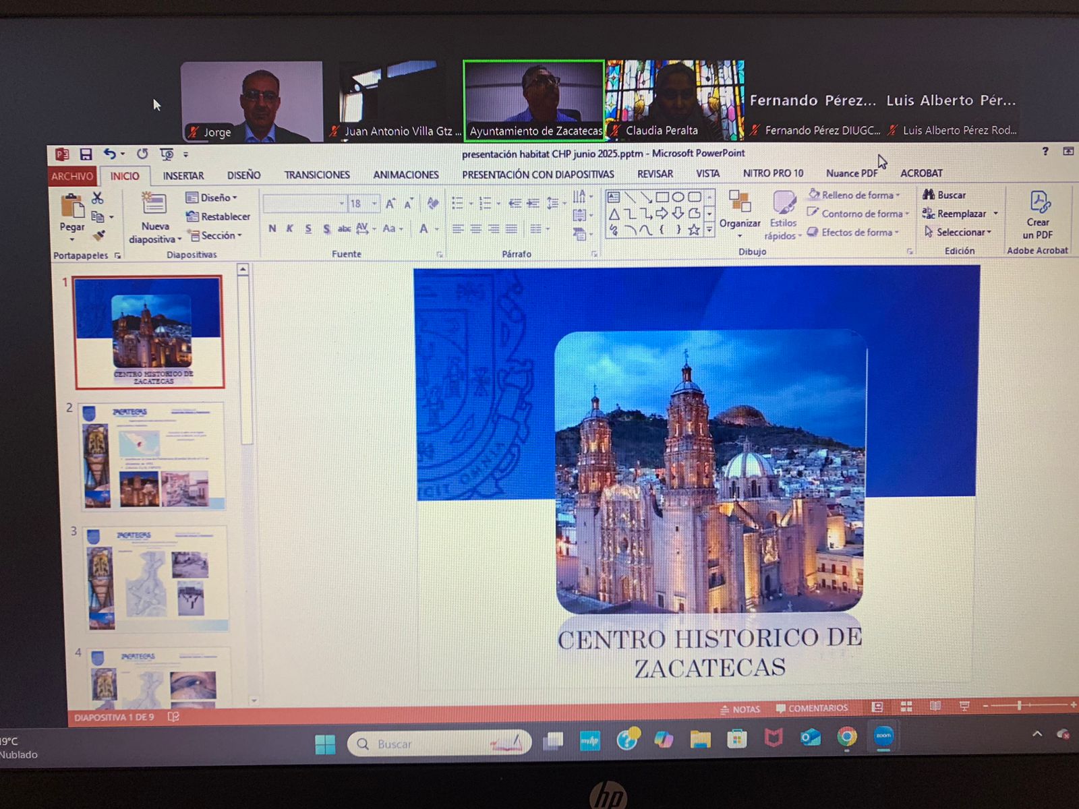This screenshot has width=1079, height=809.
Task: Click the Restablecer button
Action: (x=218, y=216)
